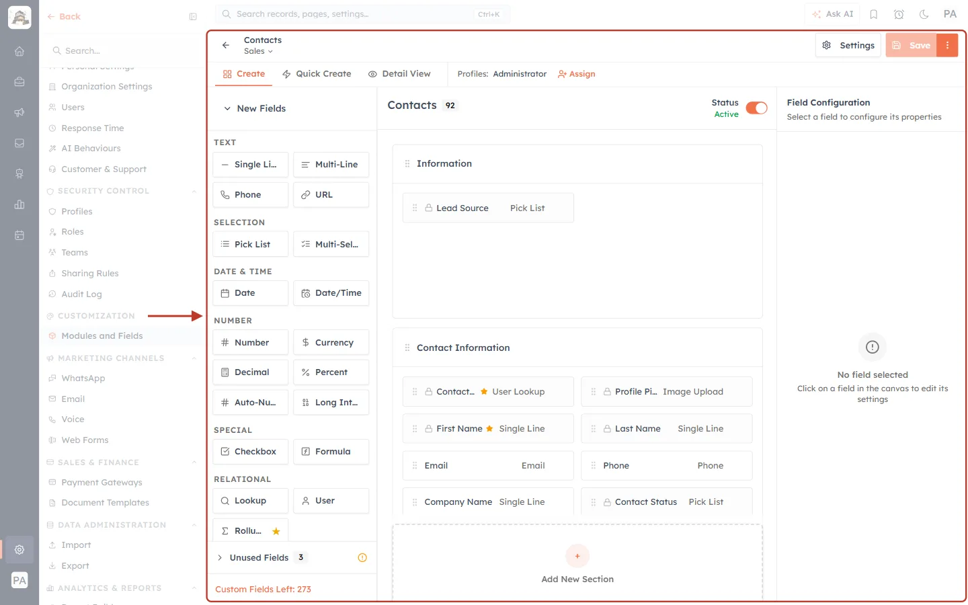Add a Formula field type
The image size is (968, 605).
(331, 451)
